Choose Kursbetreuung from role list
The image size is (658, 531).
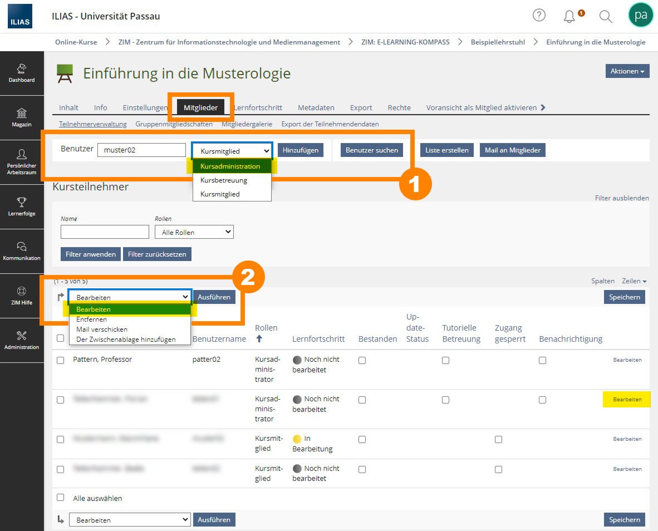pos(232,180)
